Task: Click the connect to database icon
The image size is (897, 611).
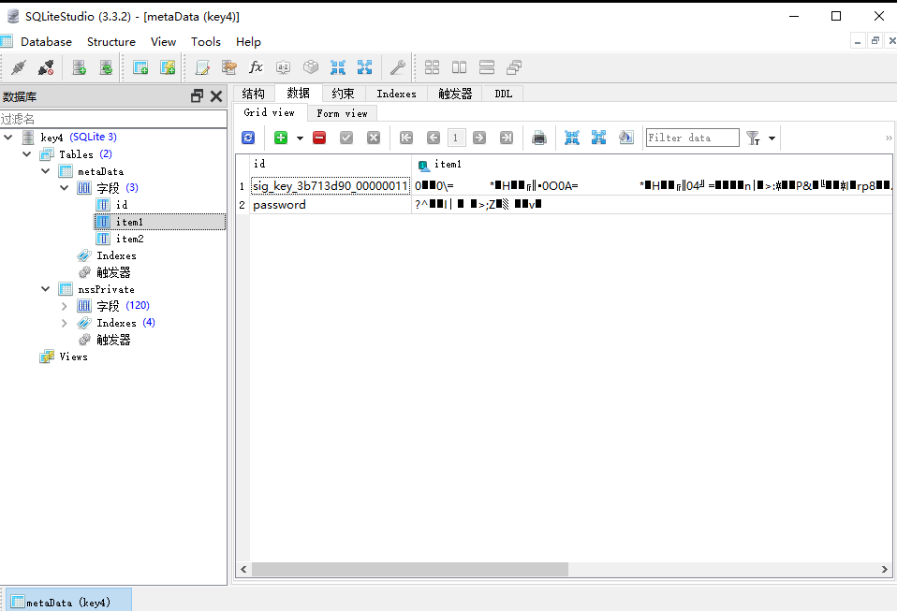Action: 18,67
